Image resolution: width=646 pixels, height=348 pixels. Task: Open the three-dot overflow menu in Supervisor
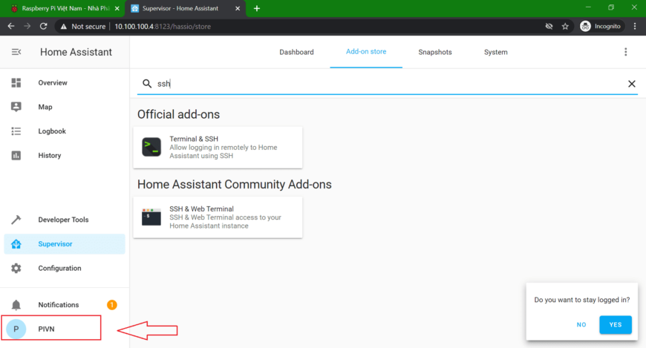click(625, 52)
